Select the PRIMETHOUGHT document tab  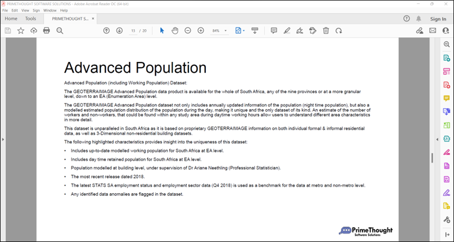click(70, 19)
